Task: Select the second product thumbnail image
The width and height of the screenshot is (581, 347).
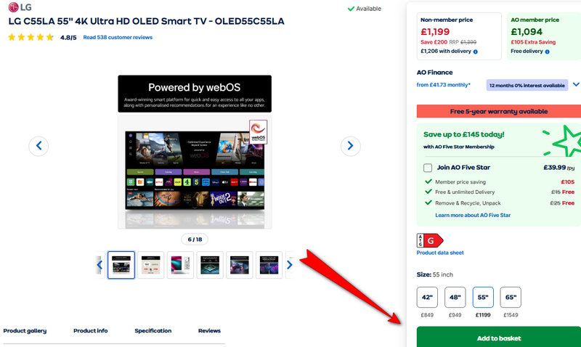Action: [x=151, y=265]
